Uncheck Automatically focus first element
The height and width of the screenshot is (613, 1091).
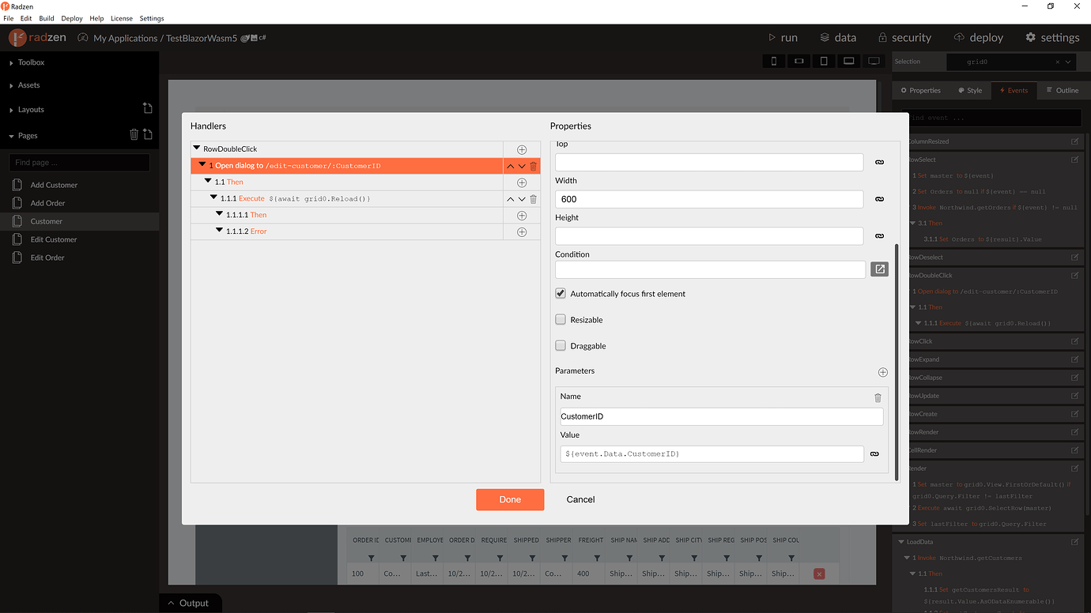click(x=561, y=294)
